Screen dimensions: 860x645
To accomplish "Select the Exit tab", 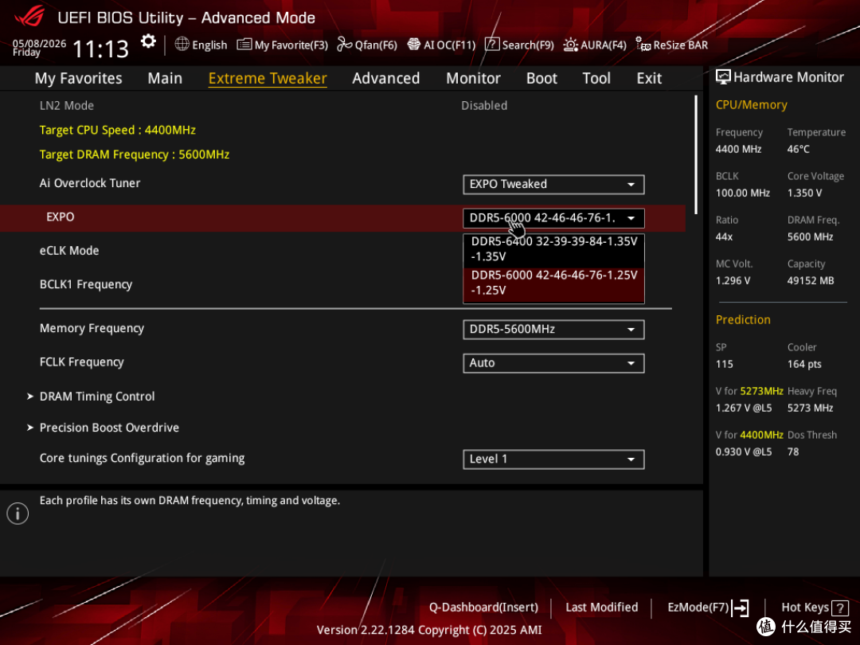I will coord(649,78).
